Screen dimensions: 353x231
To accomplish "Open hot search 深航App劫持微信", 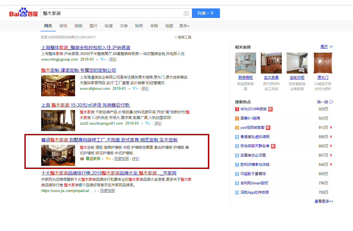I will tap(255, 193).
